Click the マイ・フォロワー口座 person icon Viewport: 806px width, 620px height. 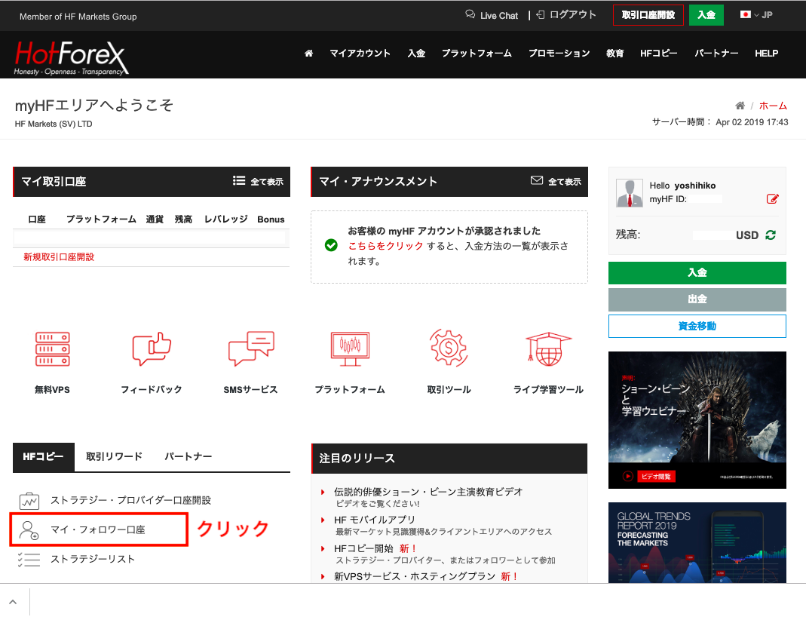29,530
